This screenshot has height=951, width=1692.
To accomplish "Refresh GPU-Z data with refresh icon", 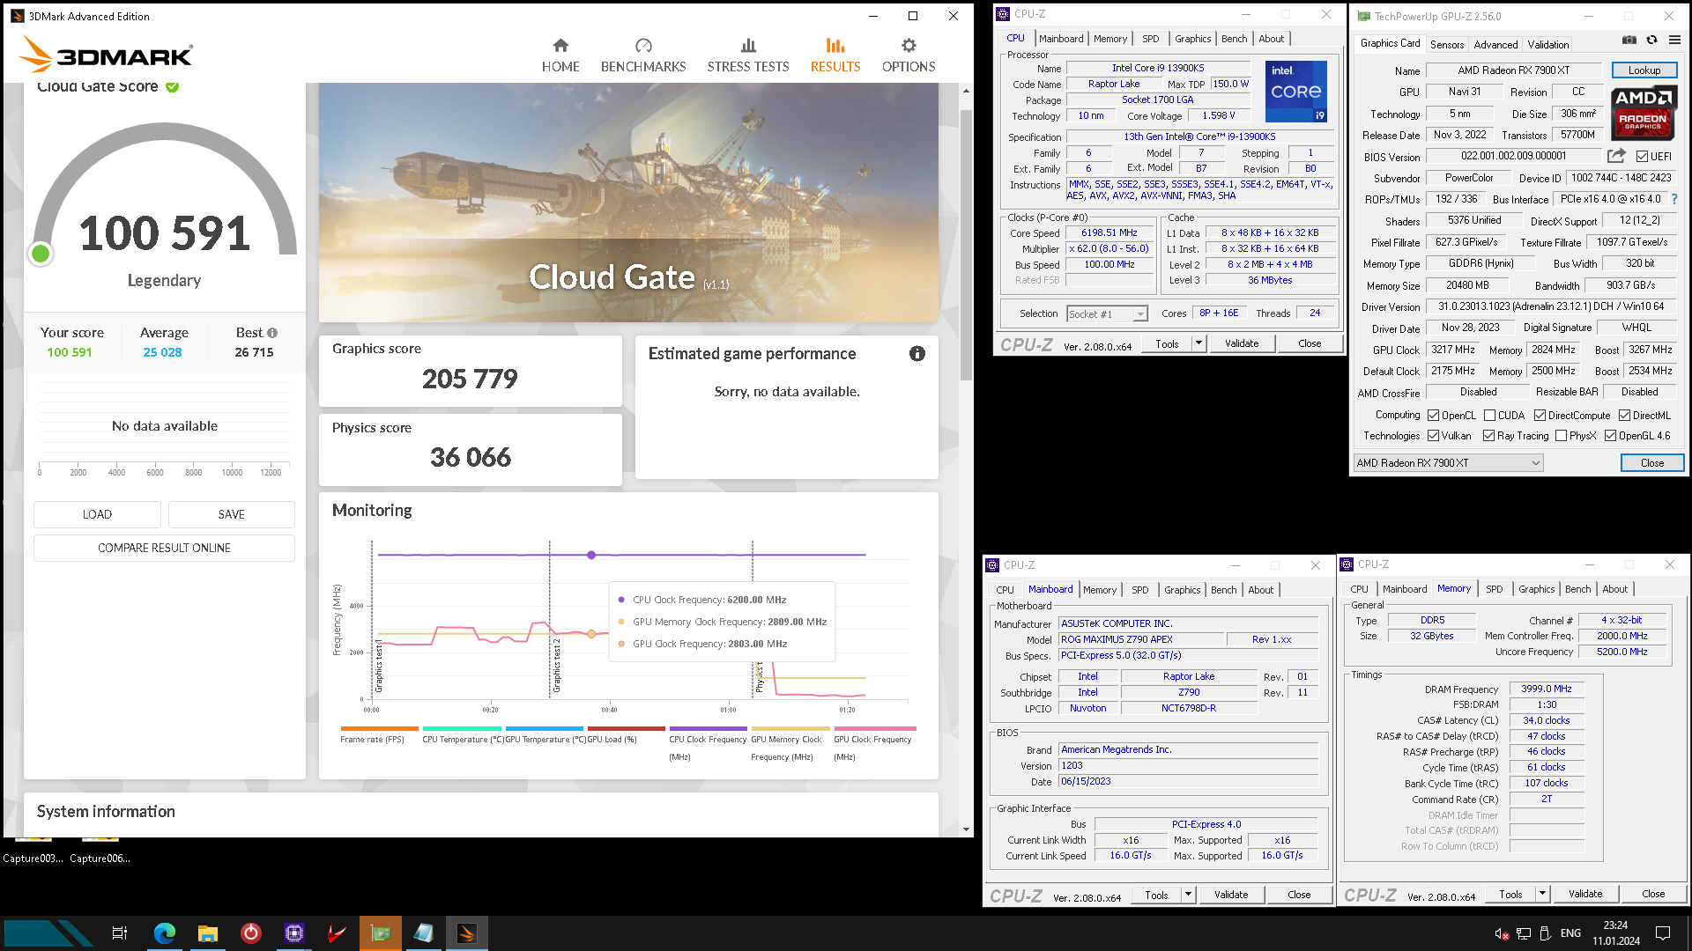I will coord(1652,40).
